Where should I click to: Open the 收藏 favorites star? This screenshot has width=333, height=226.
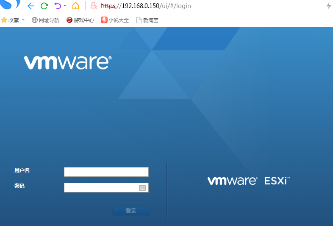point(10,20)
